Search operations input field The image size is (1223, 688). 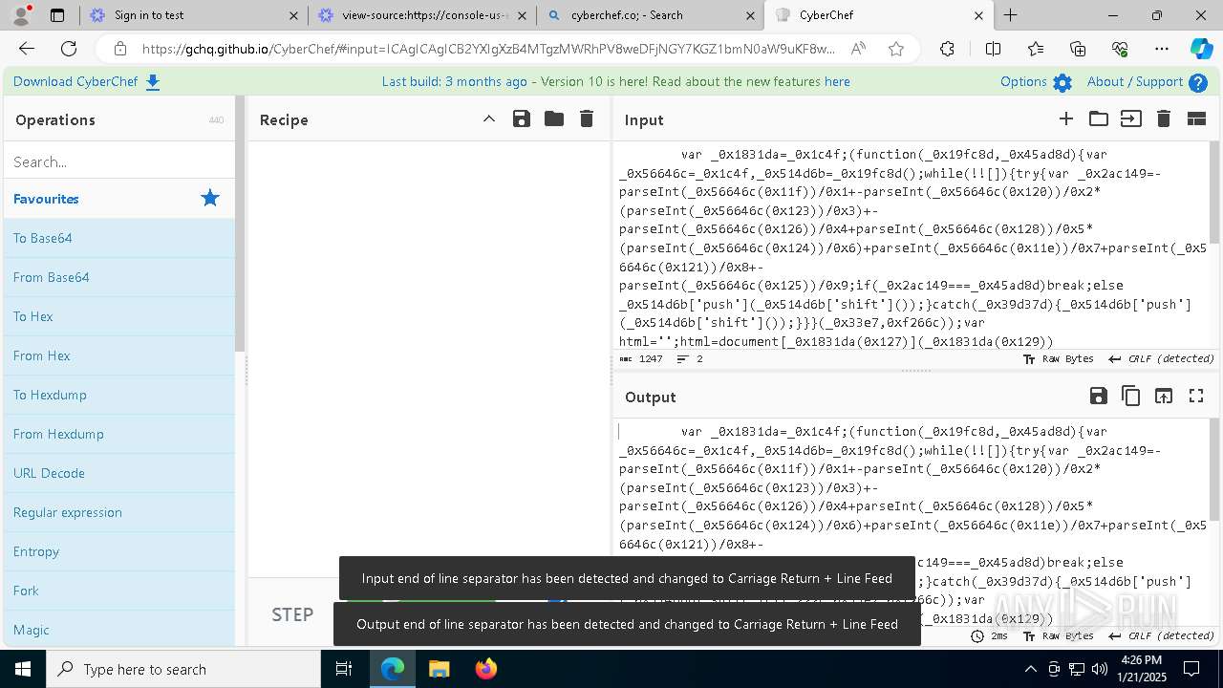pos(119,161)
